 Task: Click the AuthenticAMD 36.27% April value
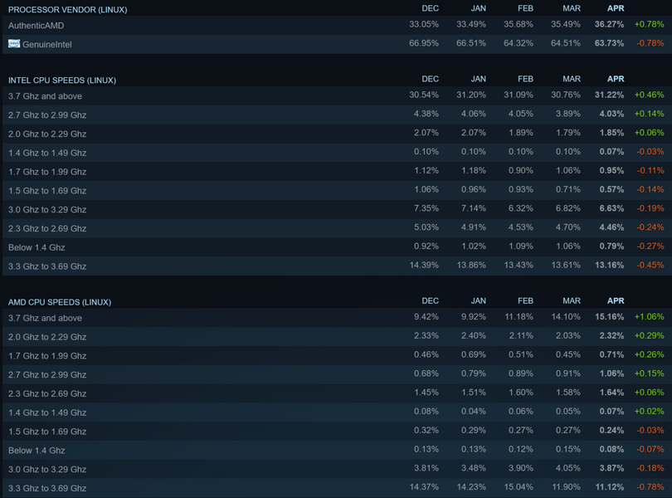(609, 25)
